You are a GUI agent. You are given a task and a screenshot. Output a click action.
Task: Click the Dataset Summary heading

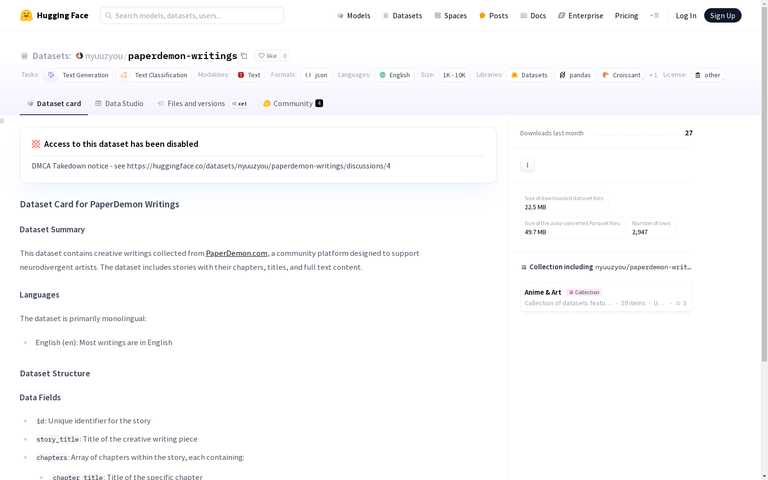pos(52,229)
